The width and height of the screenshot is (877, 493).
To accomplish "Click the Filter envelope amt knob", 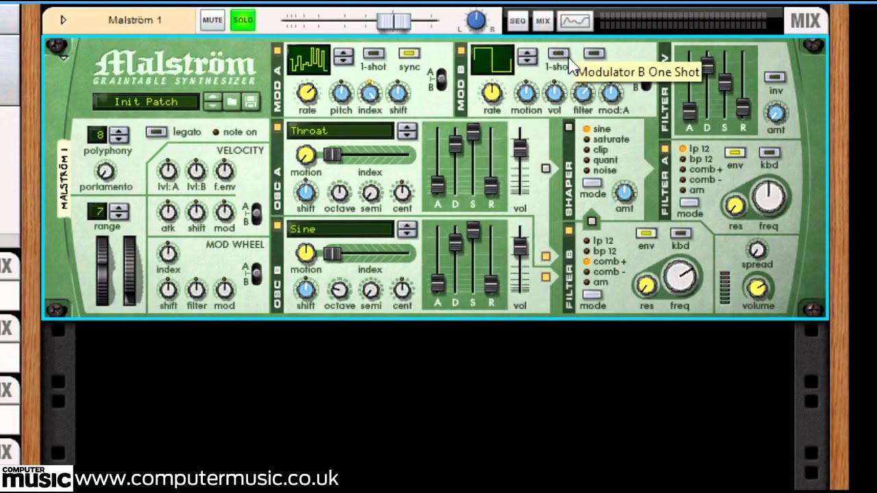I will click(x=776, y=113).
